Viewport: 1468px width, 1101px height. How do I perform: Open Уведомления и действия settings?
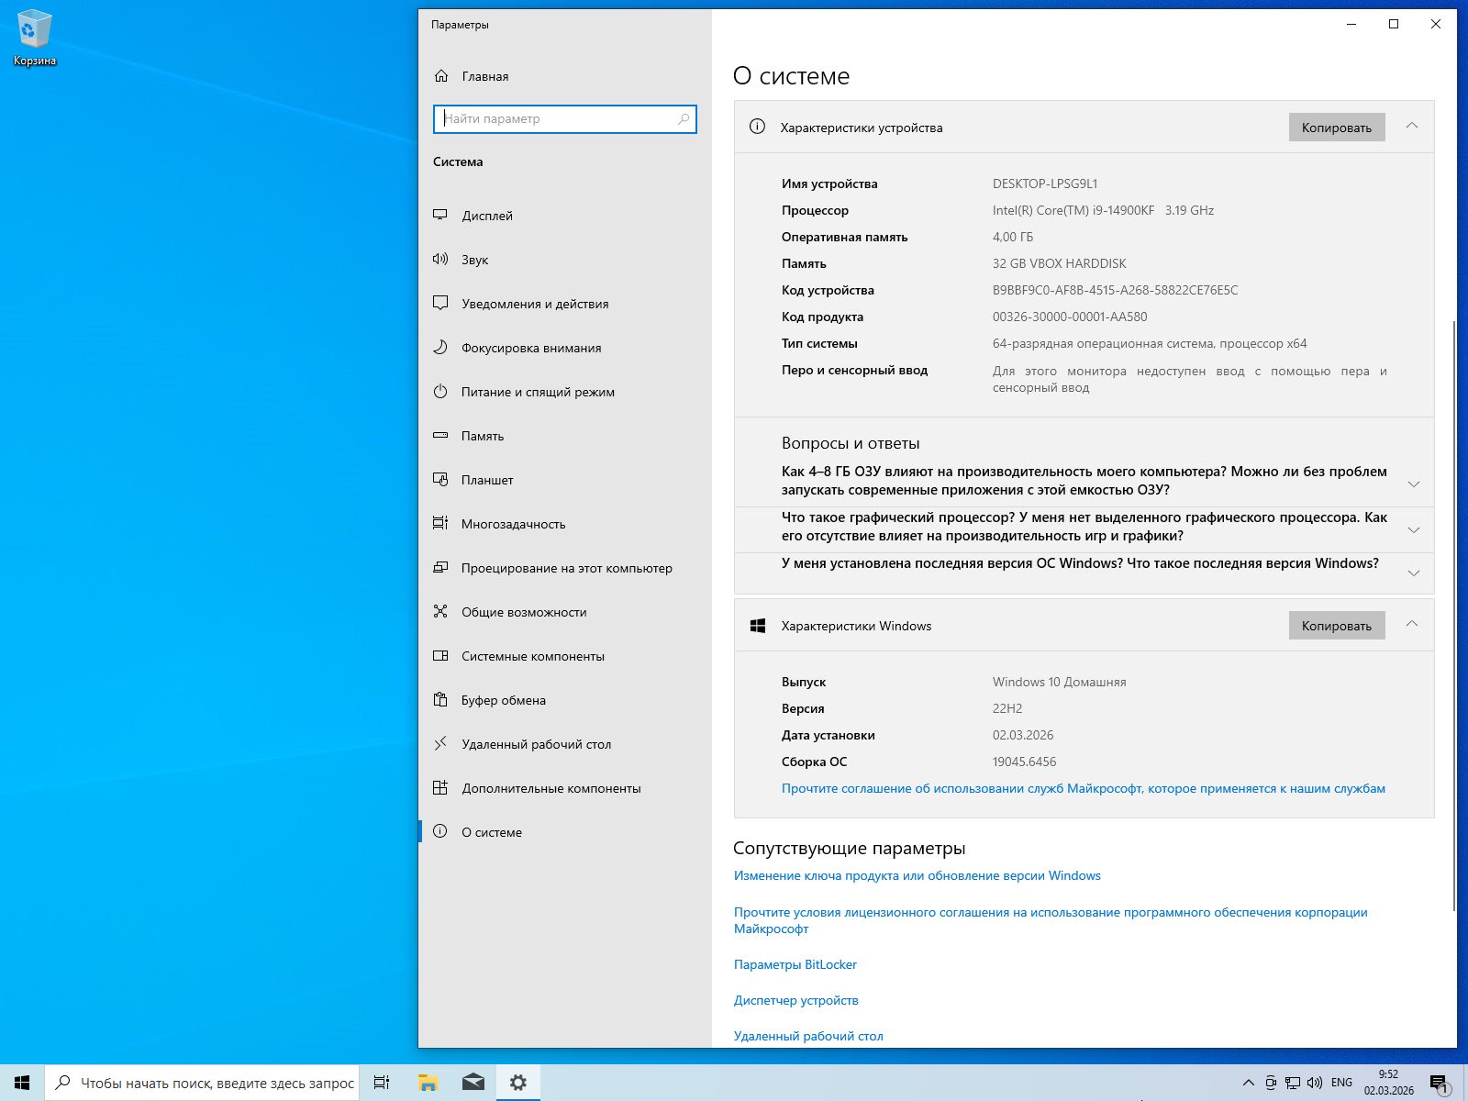[534, 304]
